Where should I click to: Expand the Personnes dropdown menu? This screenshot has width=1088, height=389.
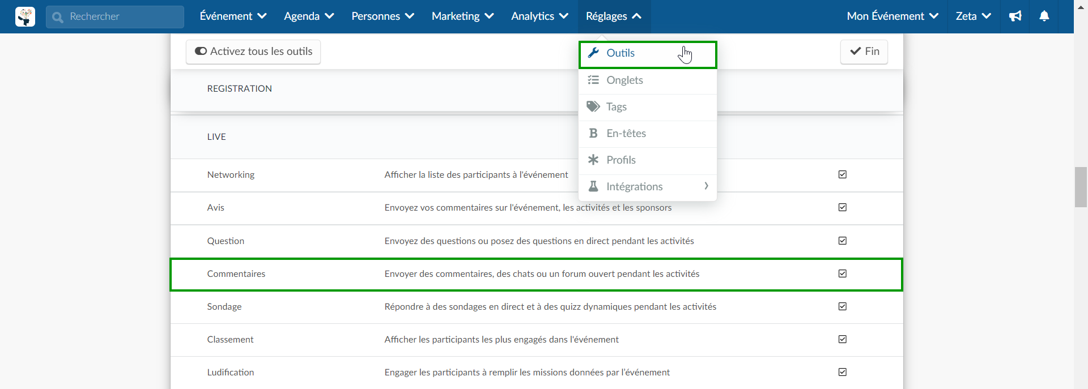(382, 16)
